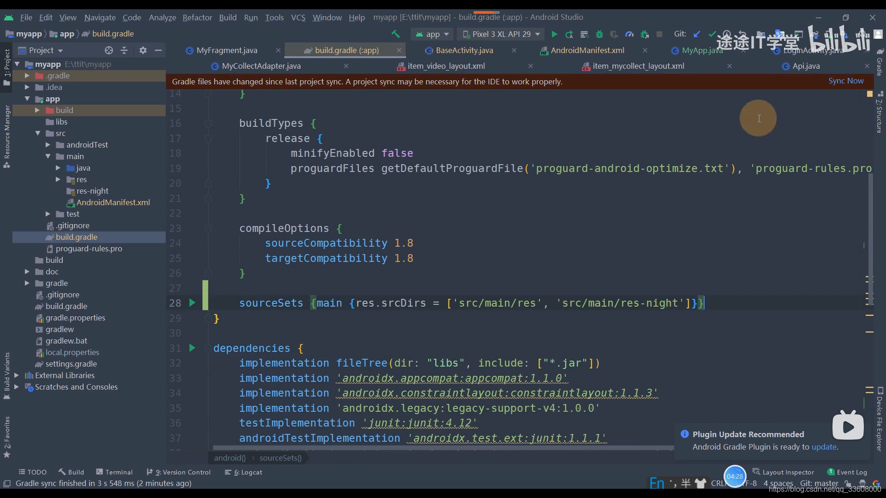Open the Refactor menu
The height and width of the screenshot is (498, 886).
click(197, 18)
